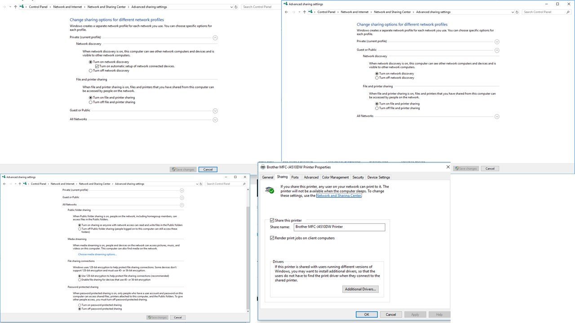Click the shared printer icon on Sharing tab
Image resolution: width=575 pixels, height=323 pixels.
click(270, 190)
